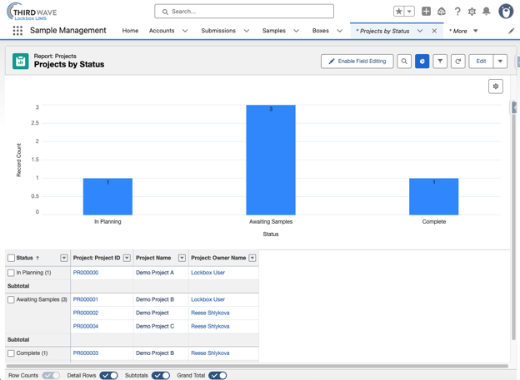Refresh the report with the reload icon
The image size is (520, 380).
point(458,62)
